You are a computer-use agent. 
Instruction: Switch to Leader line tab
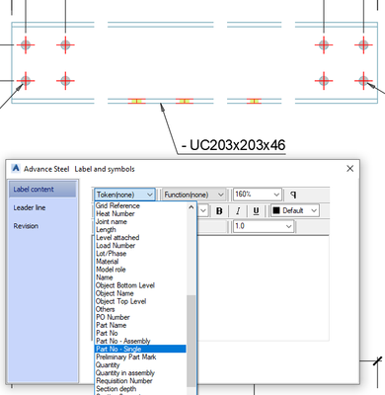pos(30,207)
